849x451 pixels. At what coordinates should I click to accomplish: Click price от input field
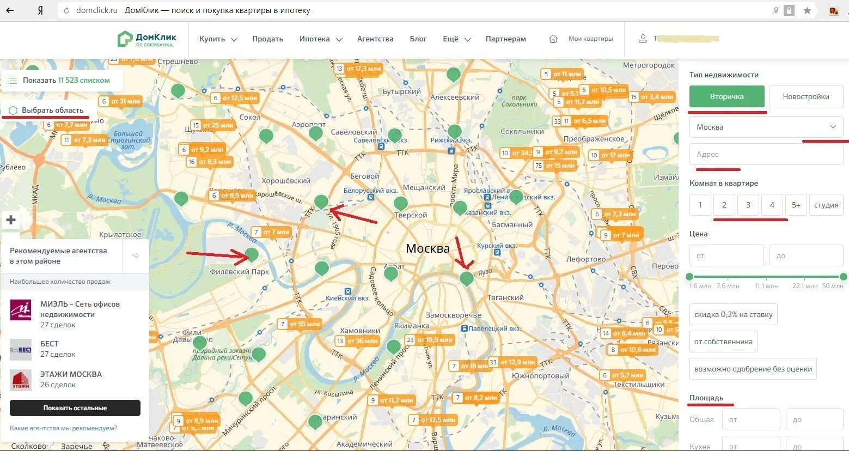[x=726, y=255]
